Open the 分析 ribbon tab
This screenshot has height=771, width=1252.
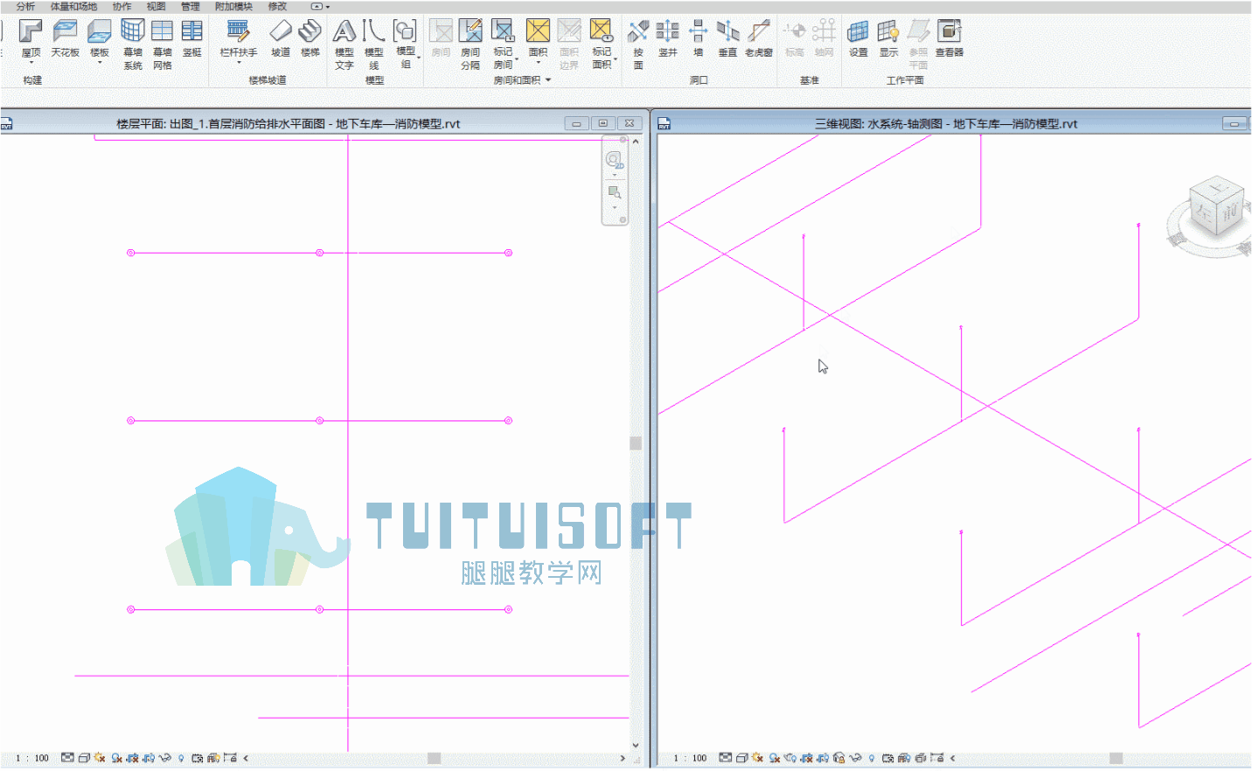[26, 6]
